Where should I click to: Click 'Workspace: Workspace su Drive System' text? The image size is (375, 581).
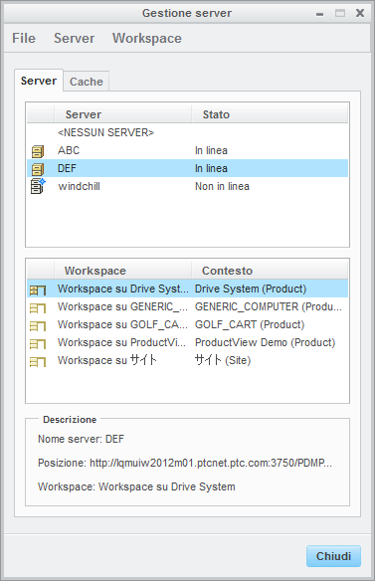click(x=136, y=486)
